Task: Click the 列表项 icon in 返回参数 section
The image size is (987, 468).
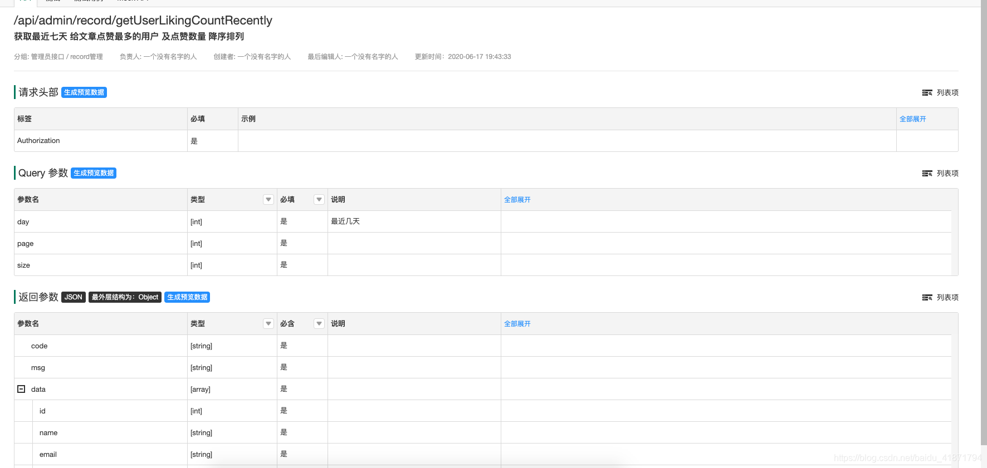Action: click(927, 298)
